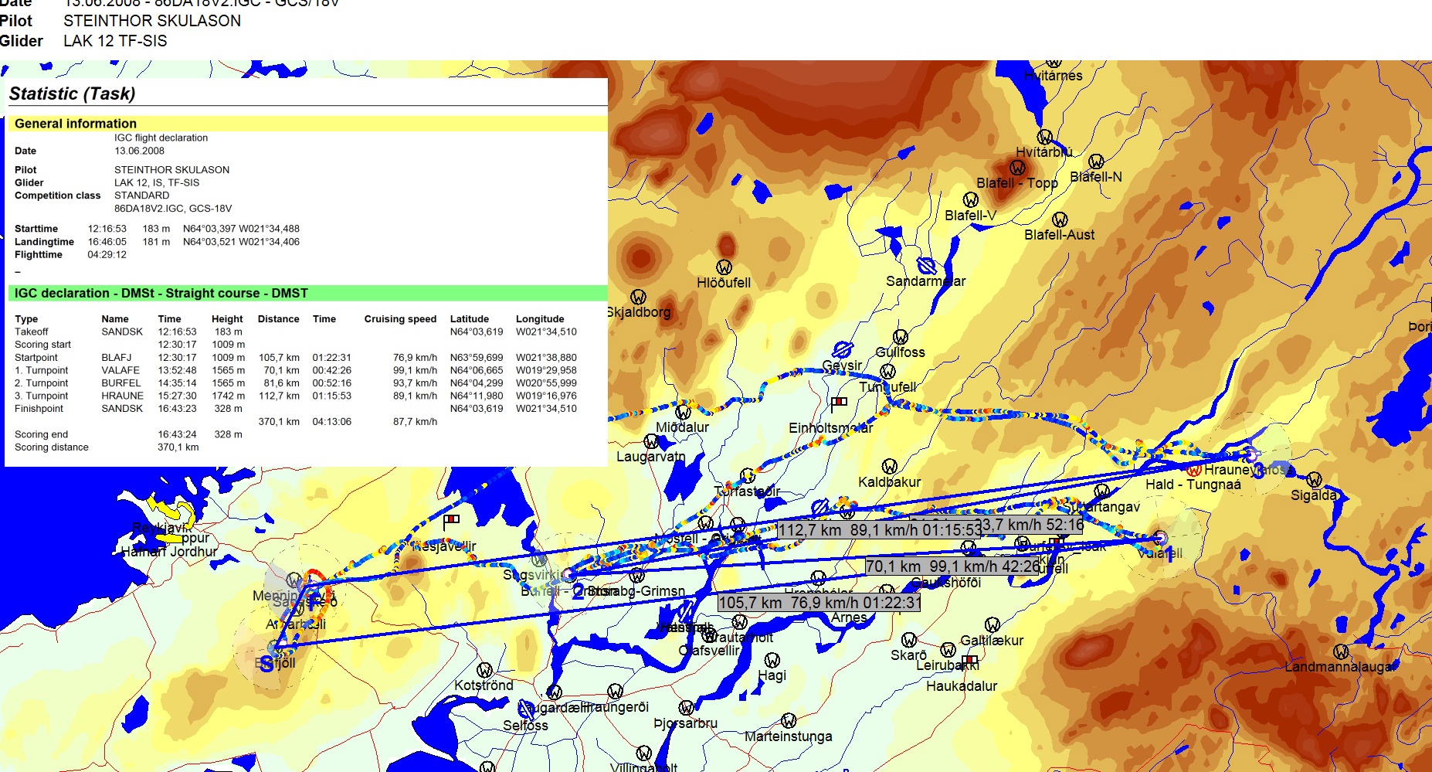Select the Sandármelar airfield symbol

coord(926,267)
